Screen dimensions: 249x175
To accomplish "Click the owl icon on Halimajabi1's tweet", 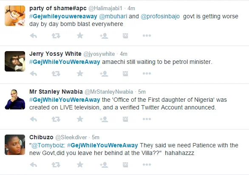I will (x=125, y=36).
